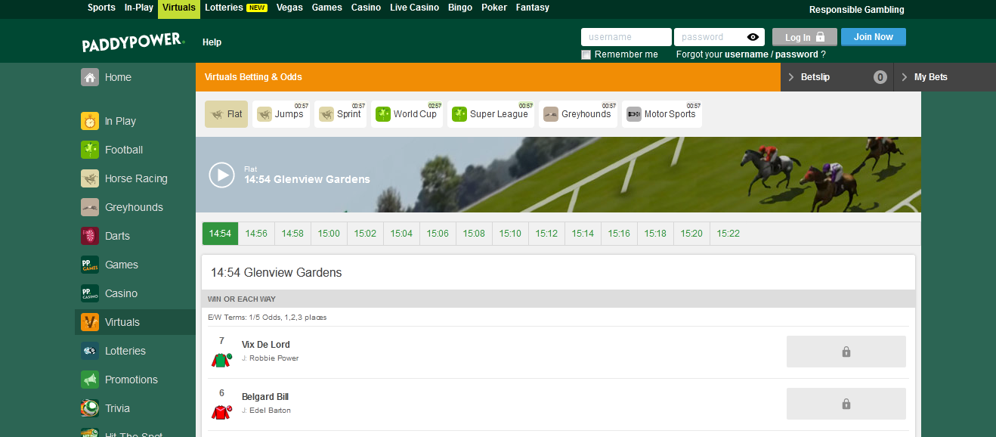Screen dimensions: 996x437
Task: Switch to the Jumps virtual tab
Action: (x=281, y=114)
